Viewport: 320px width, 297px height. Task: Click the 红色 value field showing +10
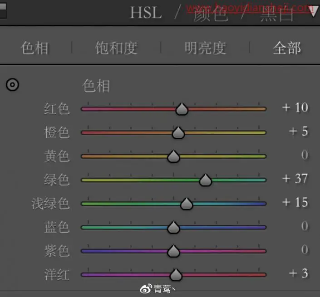(295, 107)
